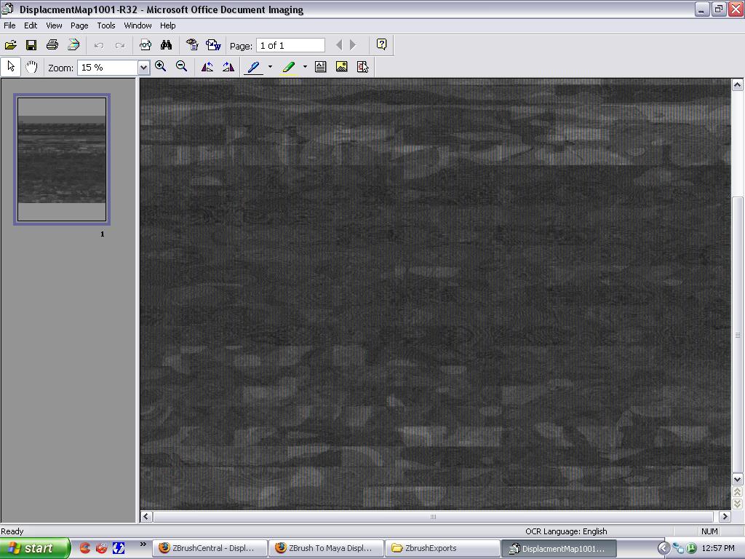Expand the Highlighter options arrow
Screen dimensions: 745x559
pos(305,67)
